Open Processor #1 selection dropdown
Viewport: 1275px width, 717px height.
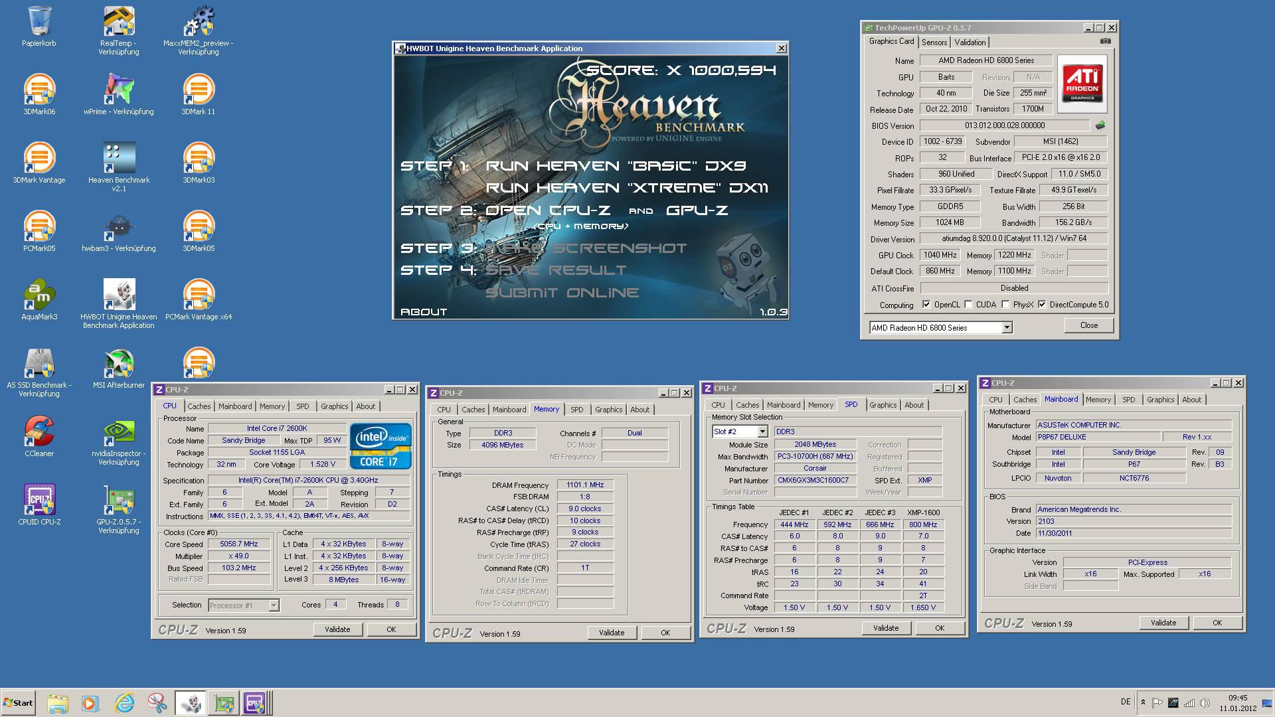coord(273,605)
